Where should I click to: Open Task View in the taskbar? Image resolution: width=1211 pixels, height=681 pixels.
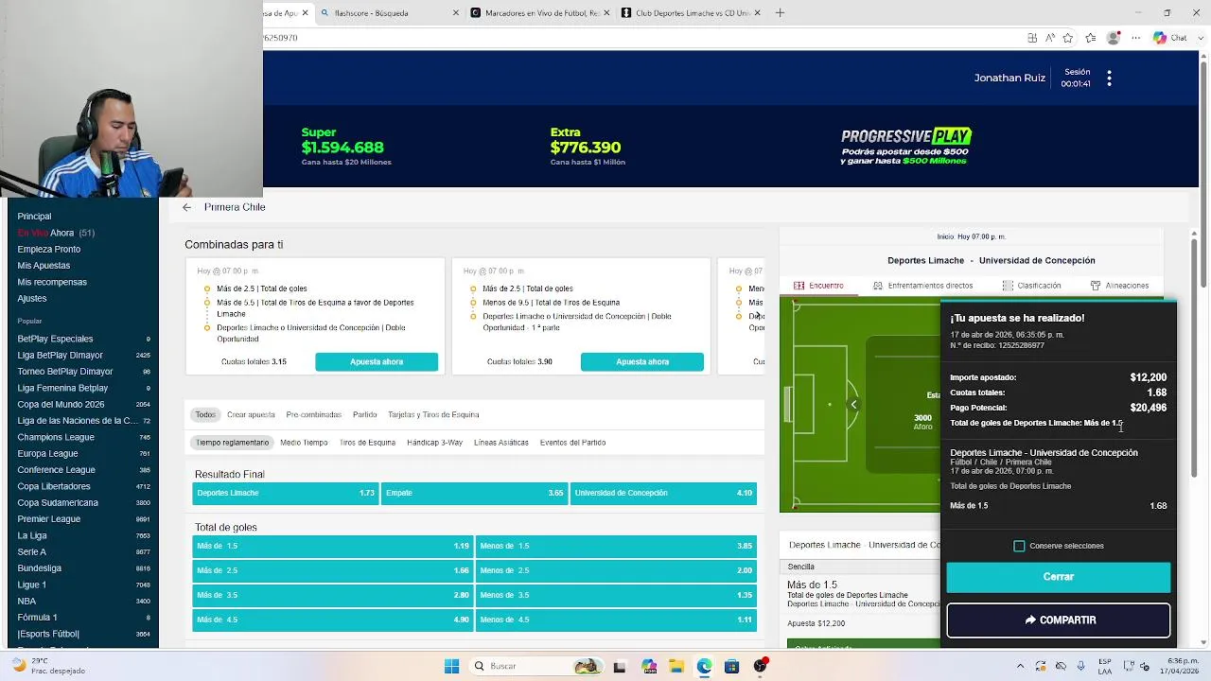(619, 666)
